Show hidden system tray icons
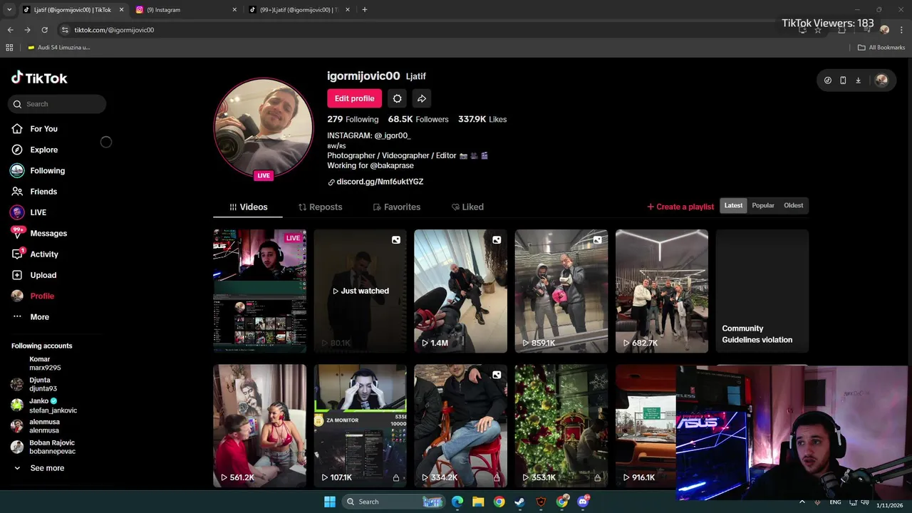Screen dimensions: 912x513 tap(802, 502)
